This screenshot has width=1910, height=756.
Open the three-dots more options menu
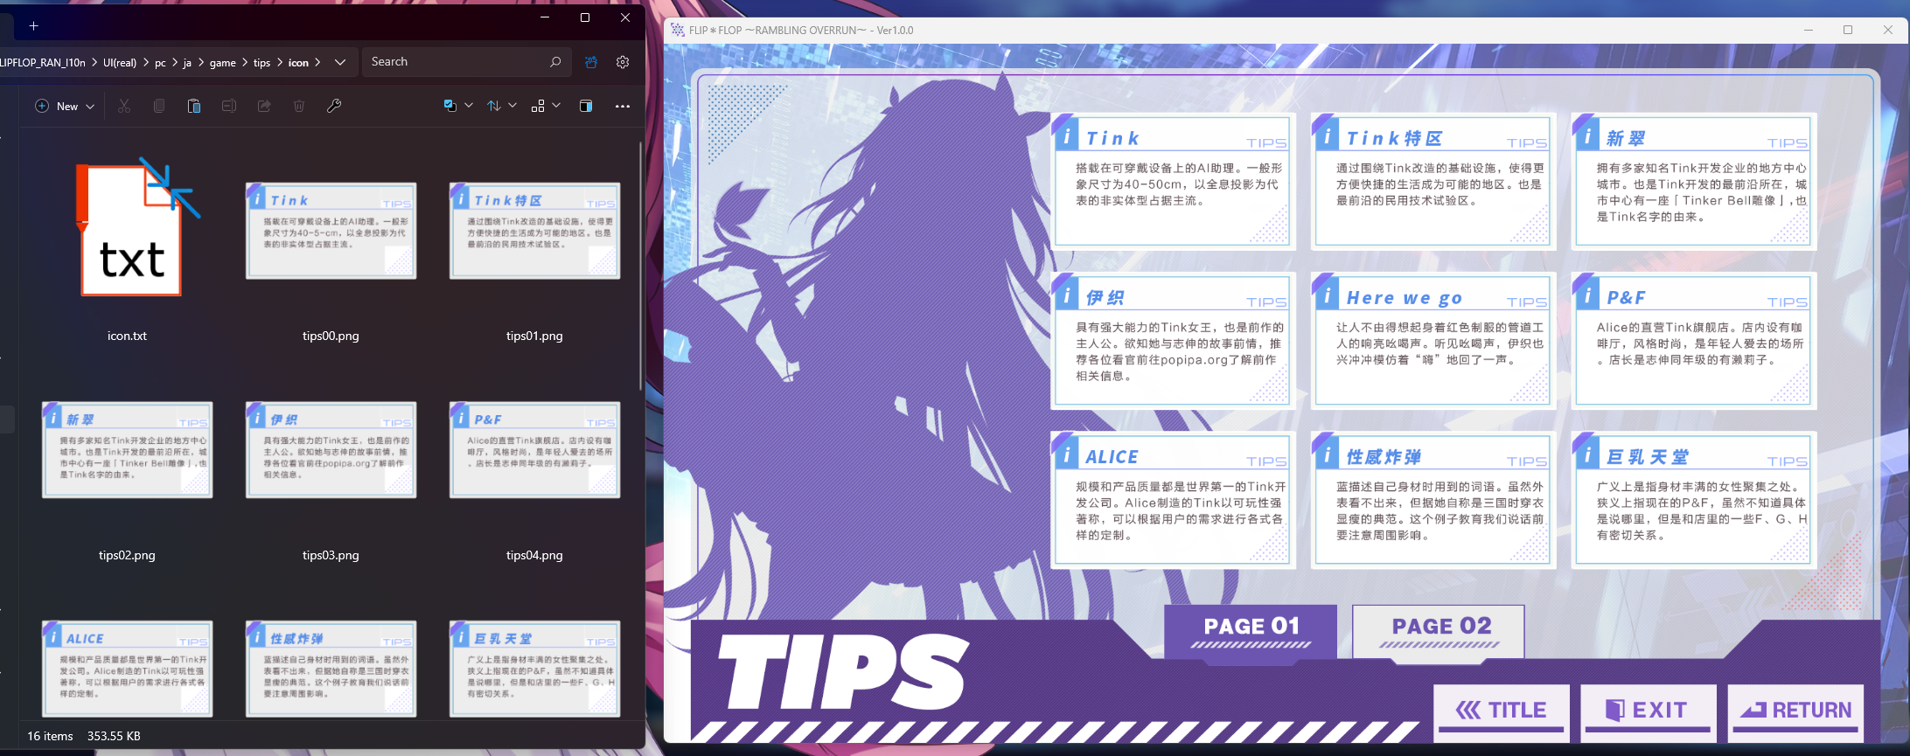coord(623,106)
